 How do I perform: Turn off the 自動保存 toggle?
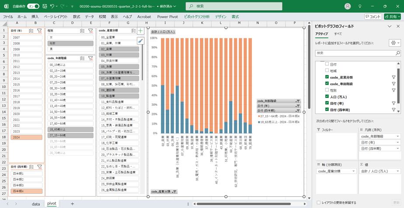(33, 6)
